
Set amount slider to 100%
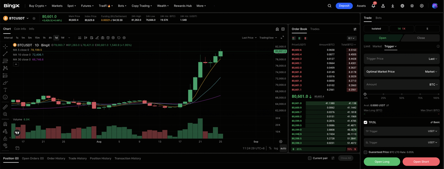[x=438, y=94]
